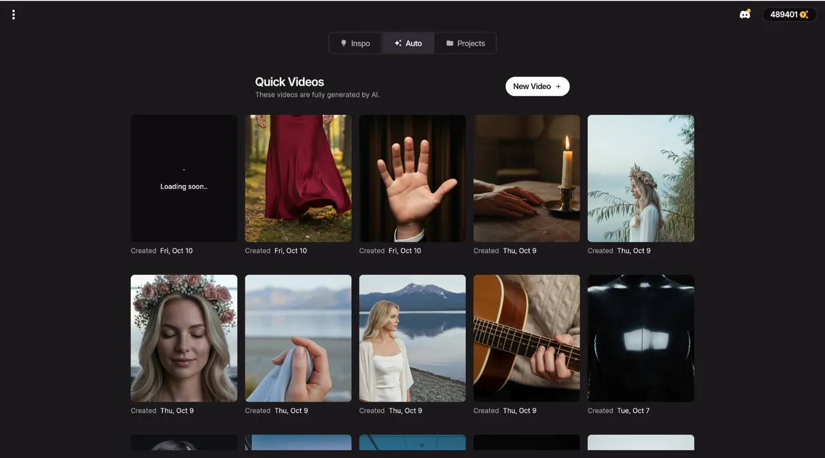Image resolution: width=825 pixels, height=458 pixels.
Task: Select the sparkles icon on the Auto tab
Action: 398,43
